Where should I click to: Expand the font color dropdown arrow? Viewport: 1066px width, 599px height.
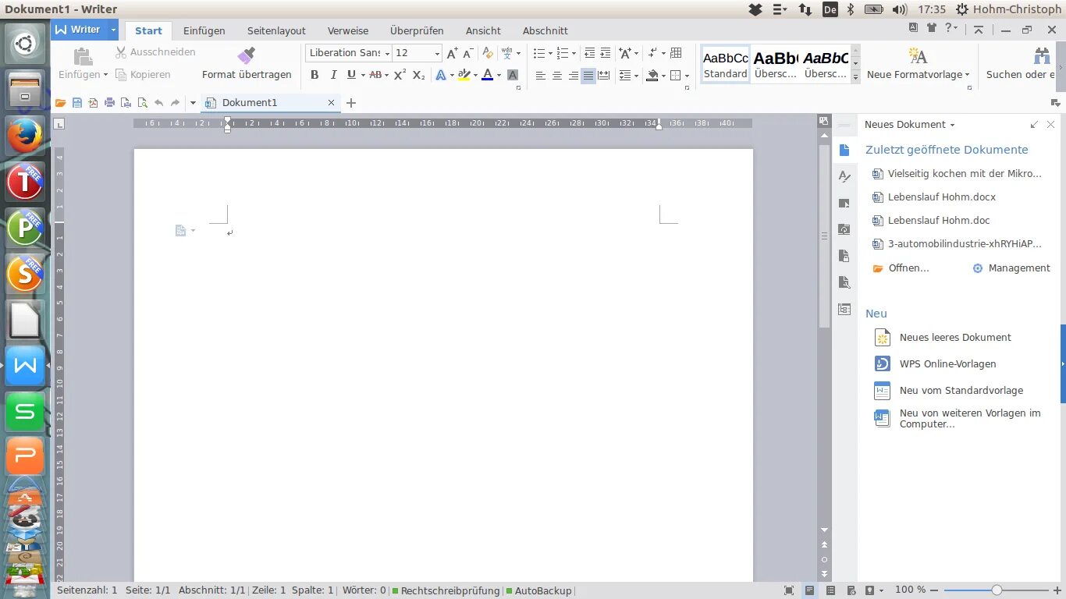point(499,76)
